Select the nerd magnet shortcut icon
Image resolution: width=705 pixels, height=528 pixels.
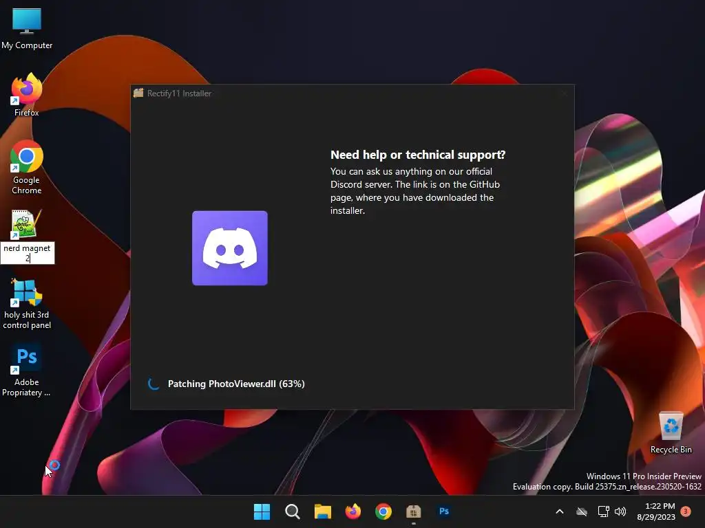click(x=26, y=223)
